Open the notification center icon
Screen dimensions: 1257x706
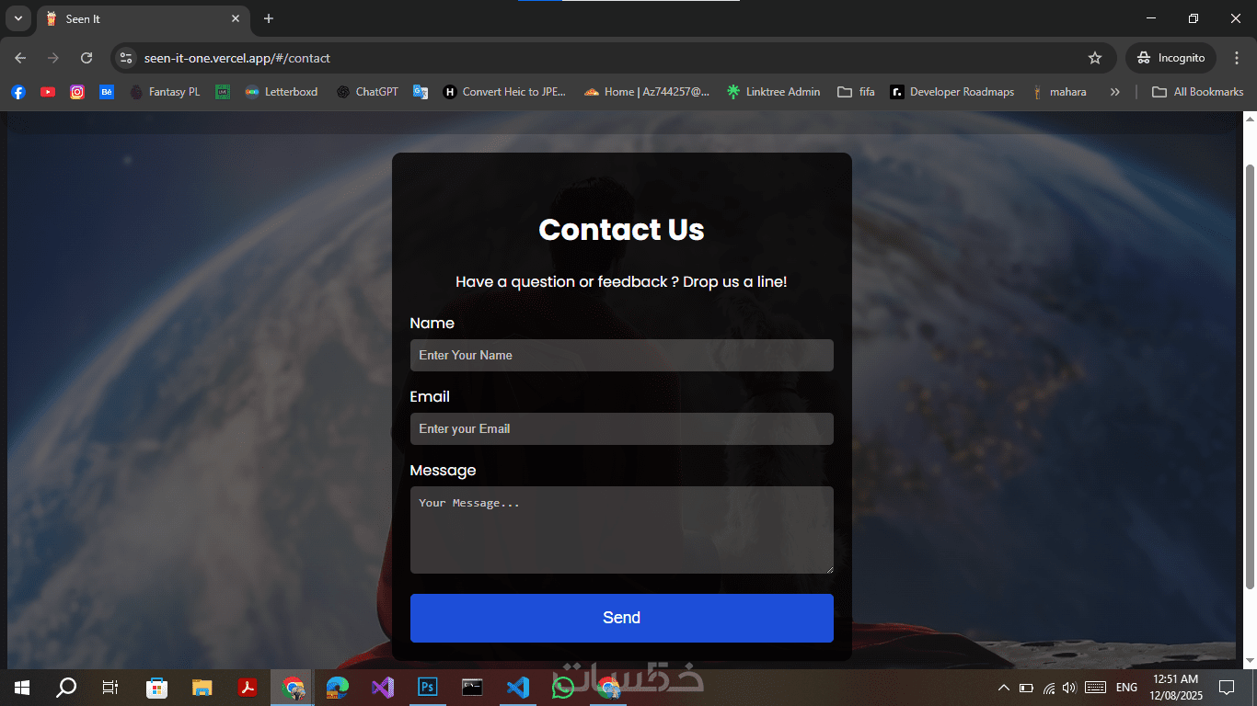click(1226, 688)
